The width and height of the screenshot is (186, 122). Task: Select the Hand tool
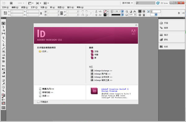pyautogui.click(x=3, y=87)
